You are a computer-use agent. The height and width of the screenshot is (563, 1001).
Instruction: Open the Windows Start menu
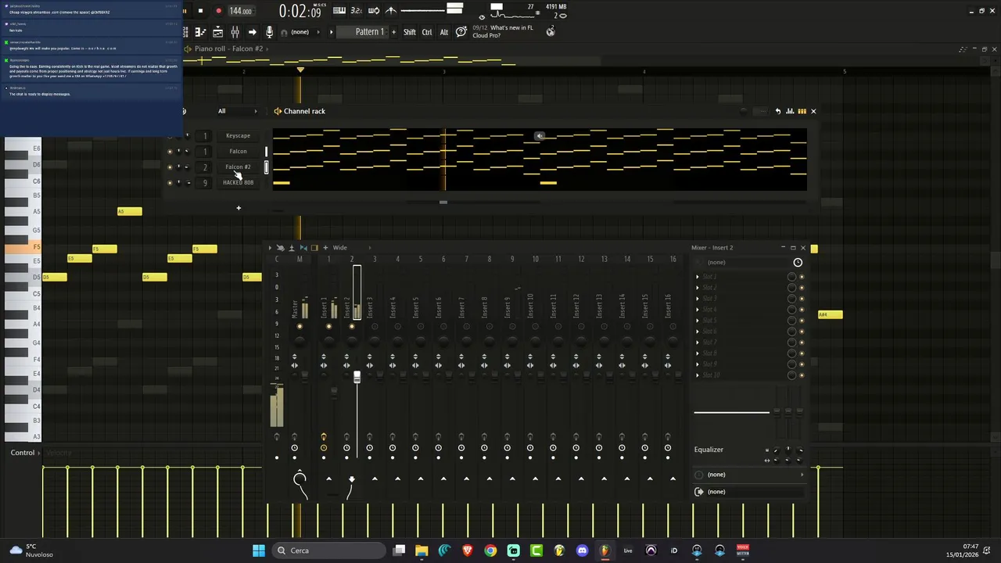[259, 550]
